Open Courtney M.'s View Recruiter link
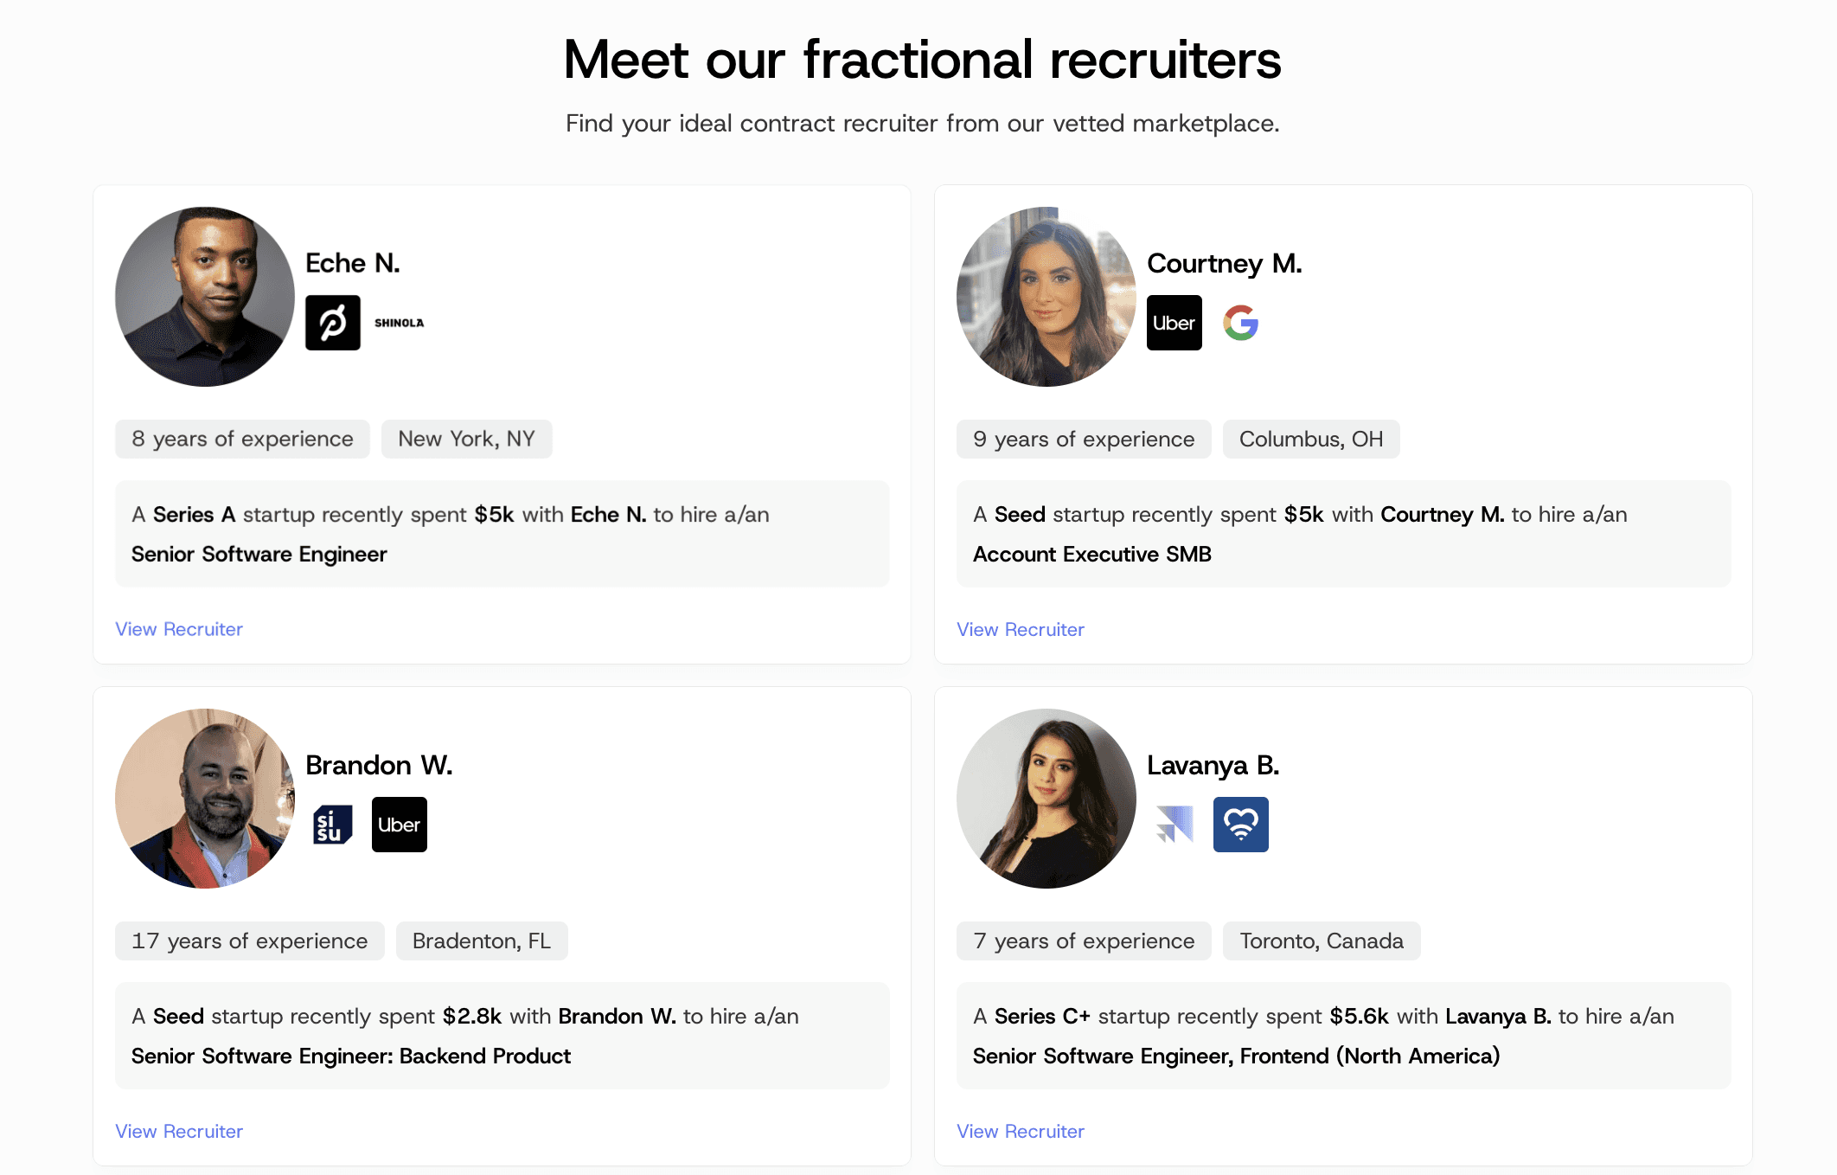The image size is (1837, 1175). (1020, 630)
